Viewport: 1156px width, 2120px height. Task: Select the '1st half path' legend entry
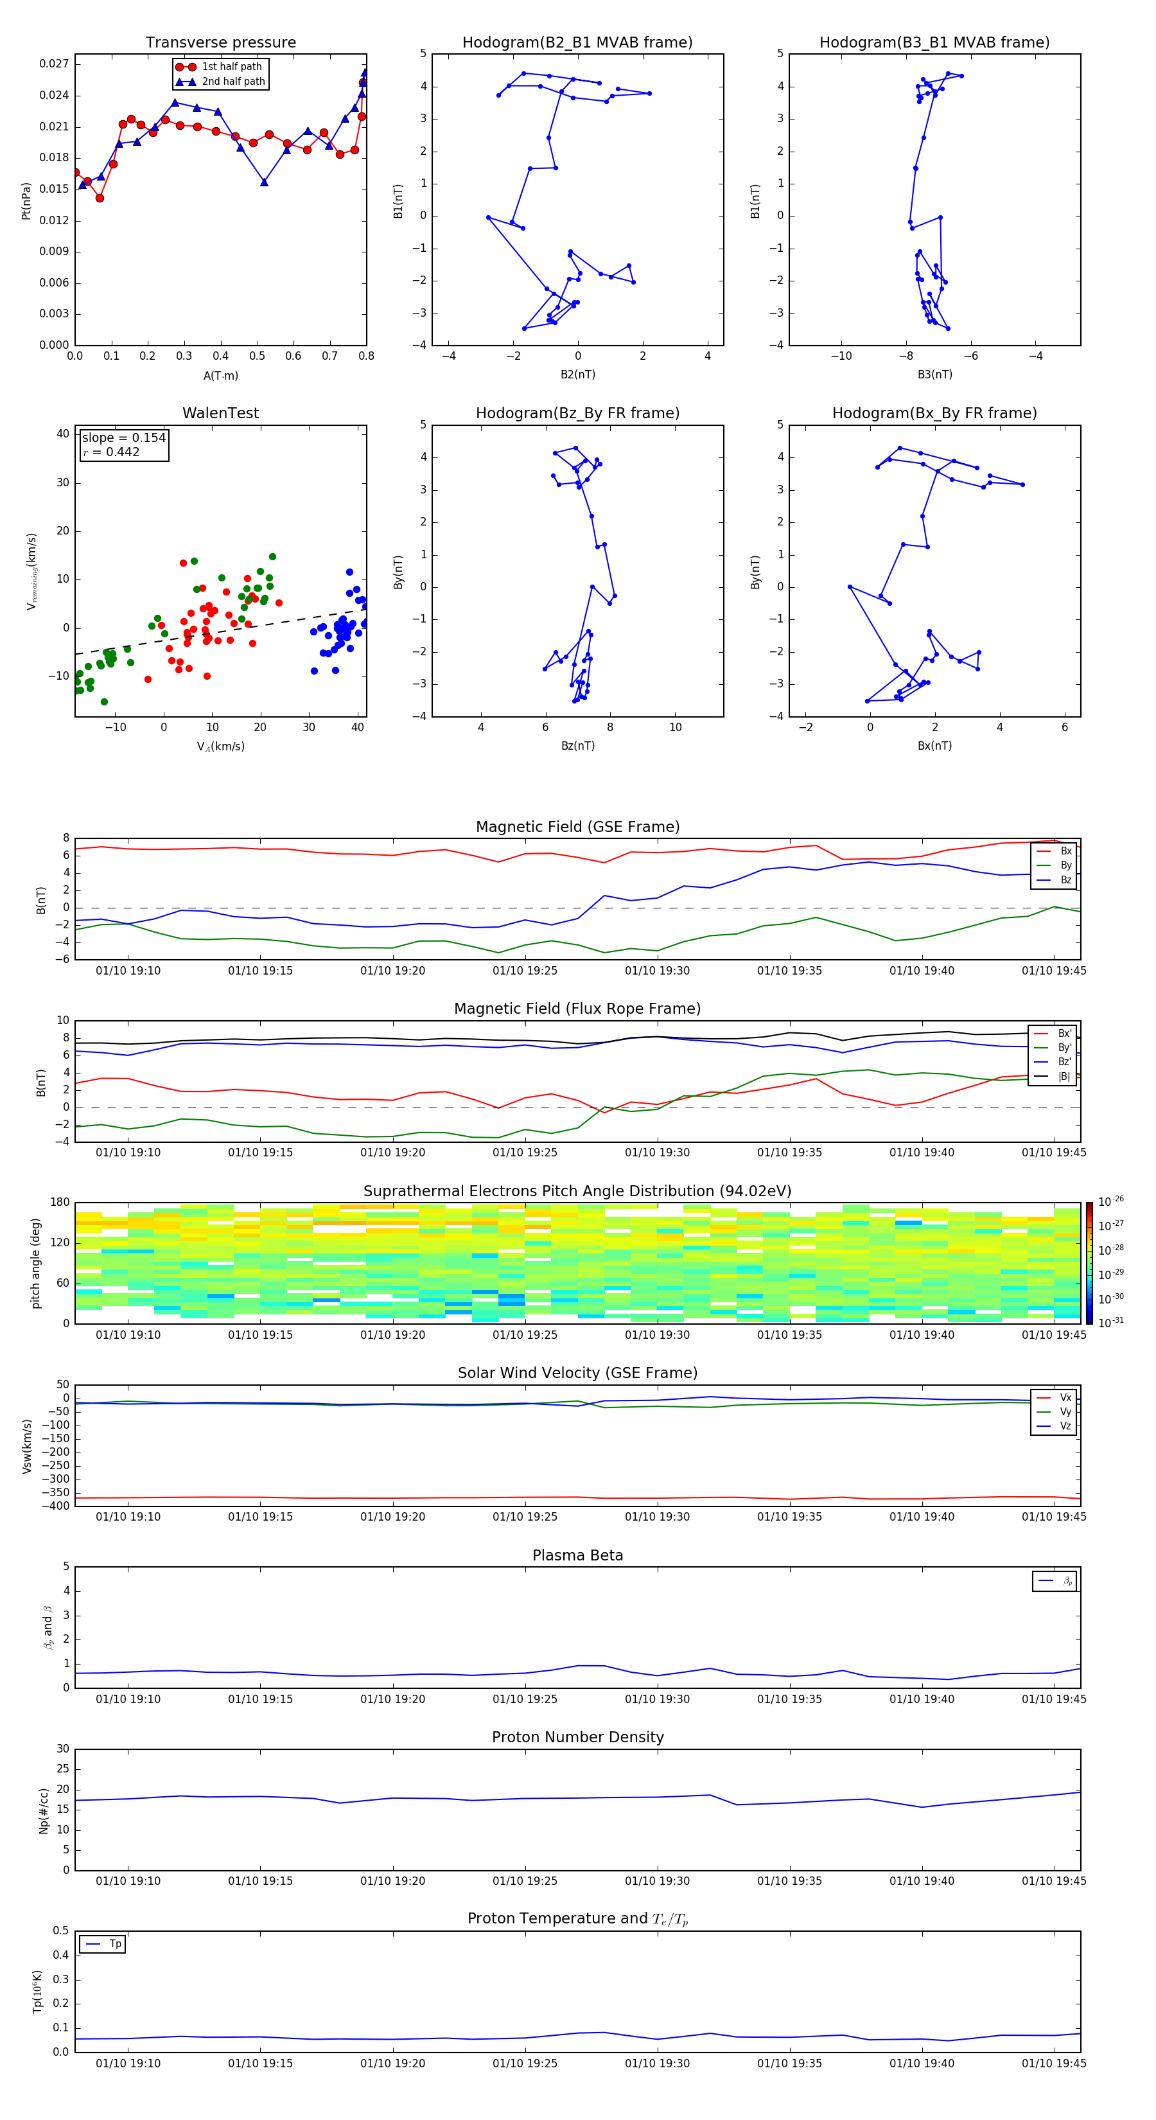220,67
